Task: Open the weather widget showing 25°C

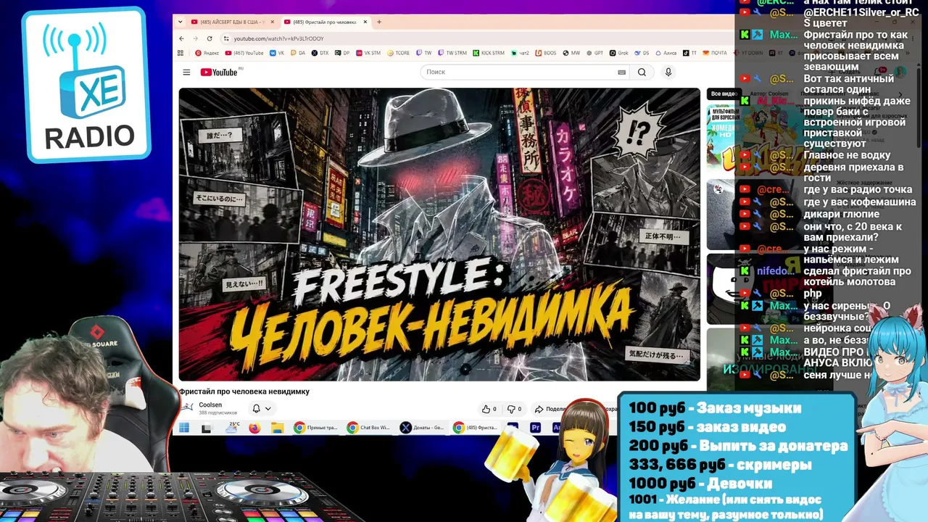Action: click(x=233, y=428)
